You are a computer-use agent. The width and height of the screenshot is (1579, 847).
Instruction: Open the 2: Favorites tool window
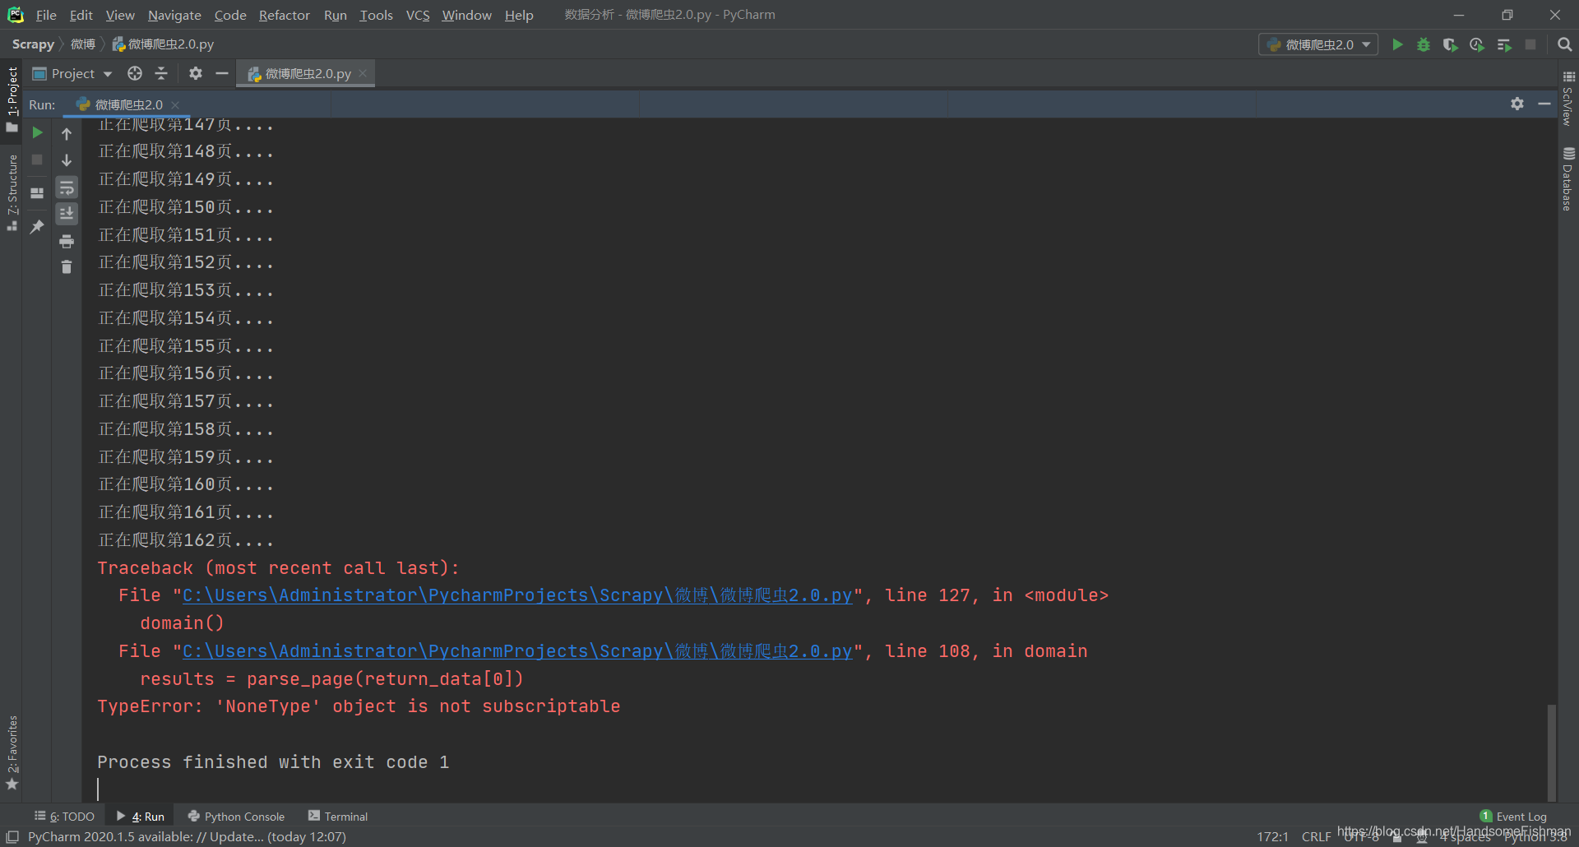pos(12,752)
